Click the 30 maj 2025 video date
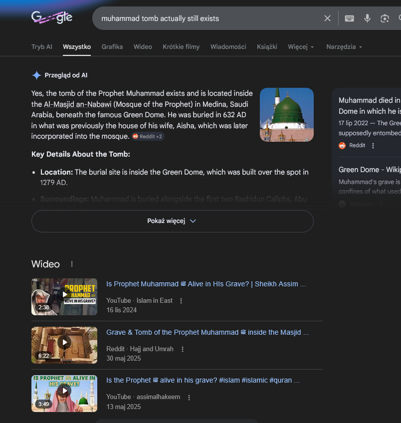401x423 pixels. tap(124, 358)
